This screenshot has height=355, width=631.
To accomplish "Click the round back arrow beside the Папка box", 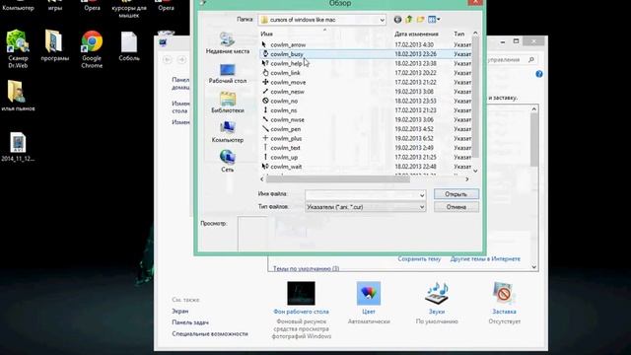I will coord(397,20).
